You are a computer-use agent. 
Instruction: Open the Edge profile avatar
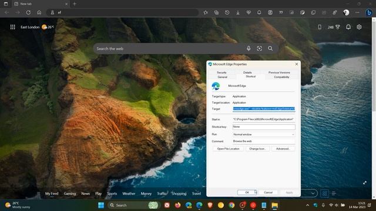[x=346, y=12]
